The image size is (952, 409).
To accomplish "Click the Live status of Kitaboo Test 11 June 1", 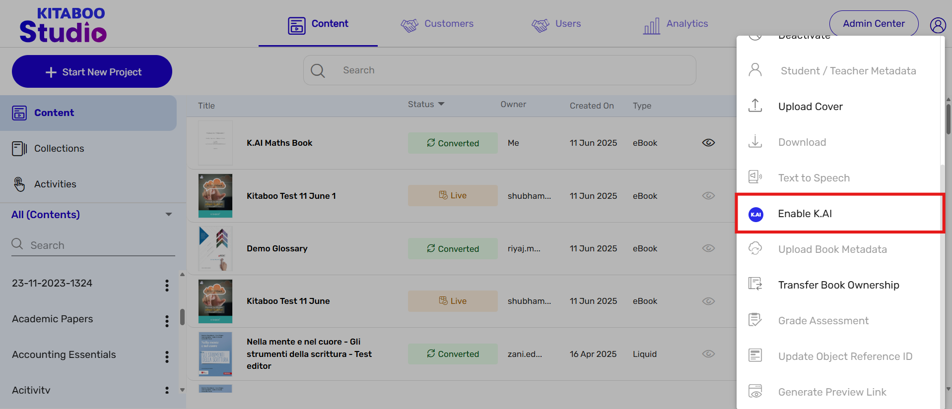I will pyautogui.click(x=453, y=195).
